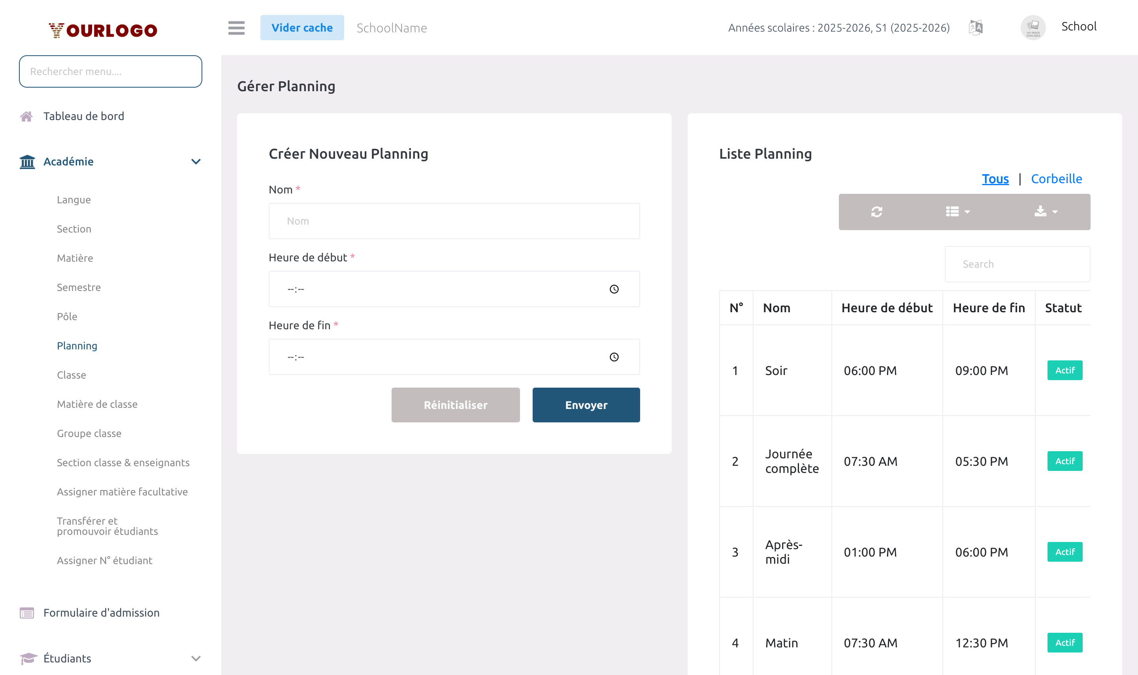Click the Réinitialiser button
This screenshot has height=675, width=1138.
click(x=455, y=405)
